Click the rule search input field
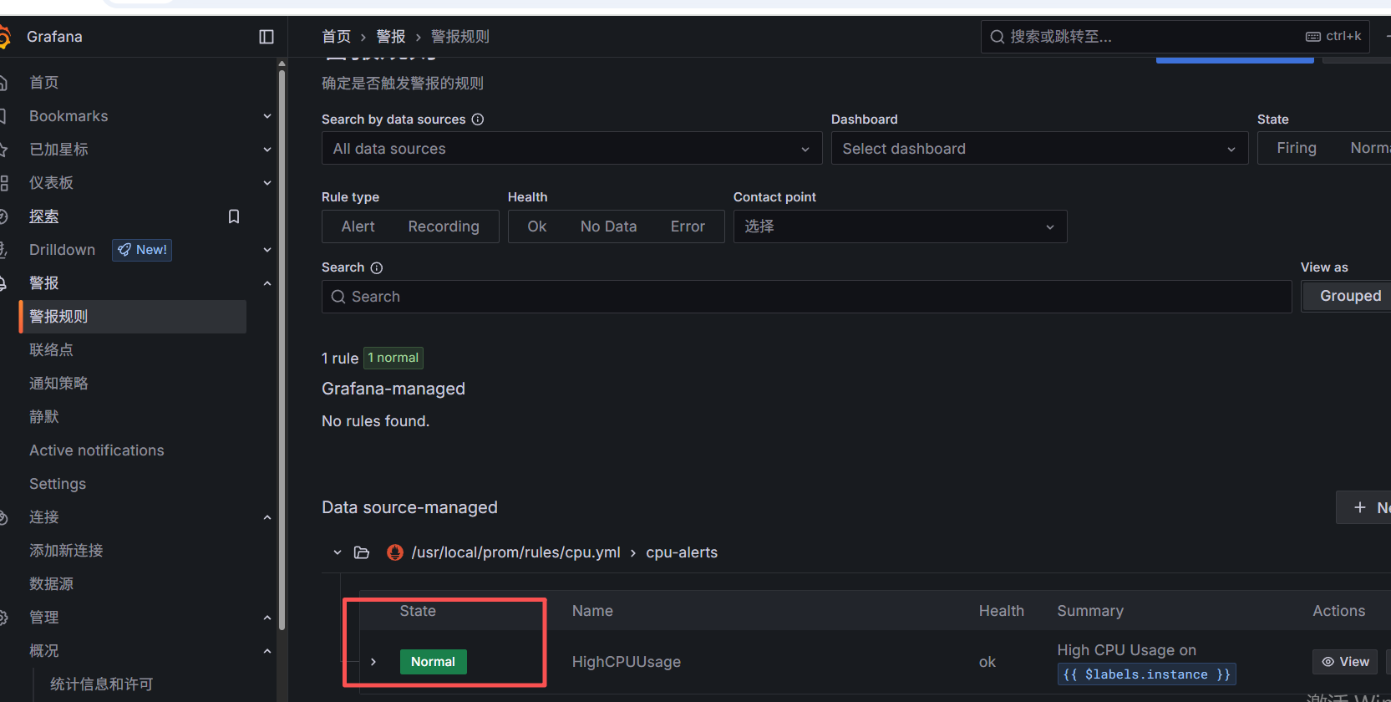Image resolution: width=1391 pixels, height=702 pixels. point(807,297)
